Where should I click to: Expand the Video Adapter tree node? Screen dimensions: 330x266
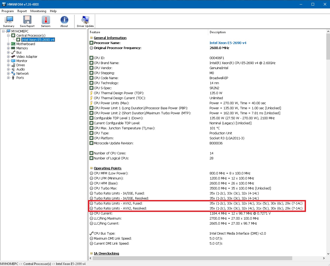[8, 57]
